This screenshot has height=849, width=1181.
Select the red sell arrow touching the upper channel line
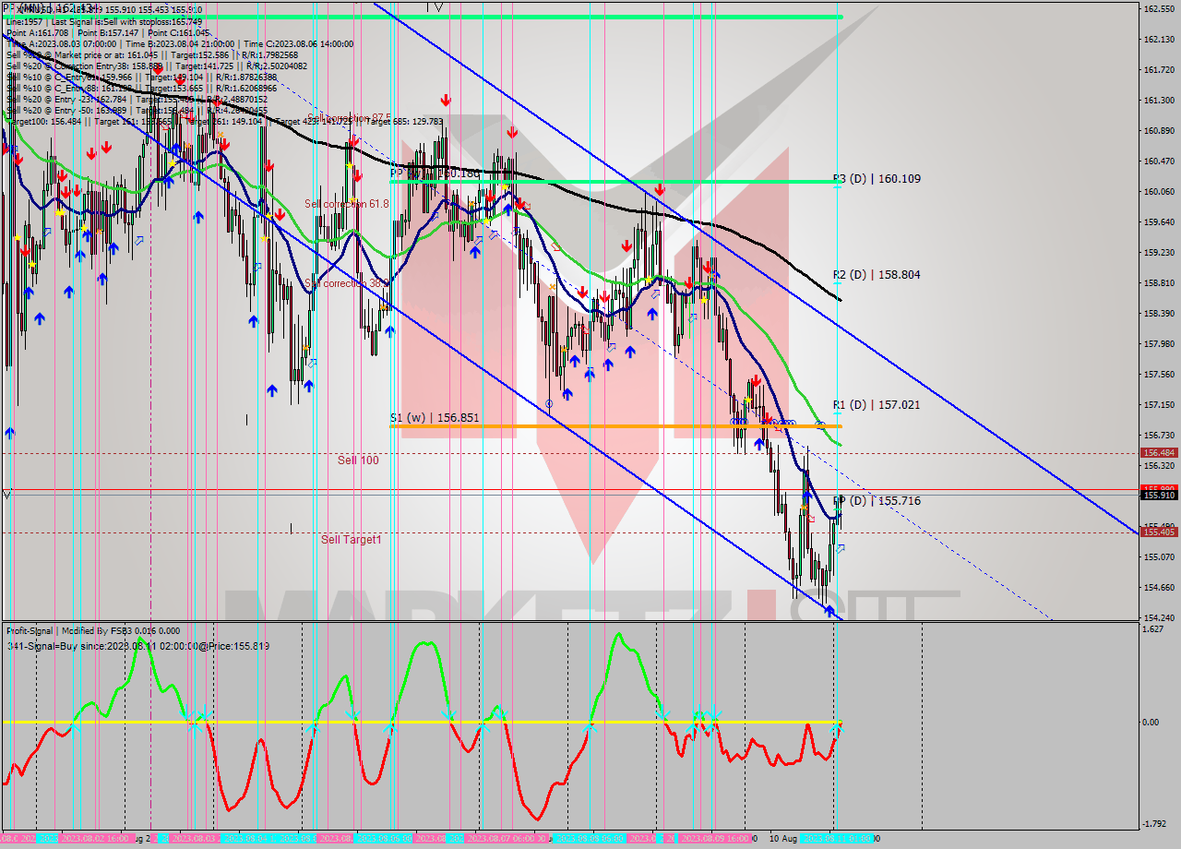(659, 187)
